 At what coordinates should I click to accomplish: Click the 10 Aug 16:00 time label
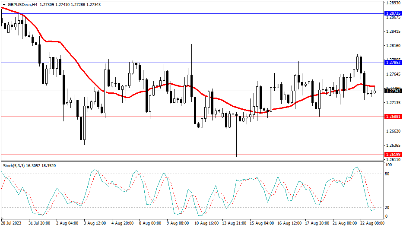click(206, 224)
